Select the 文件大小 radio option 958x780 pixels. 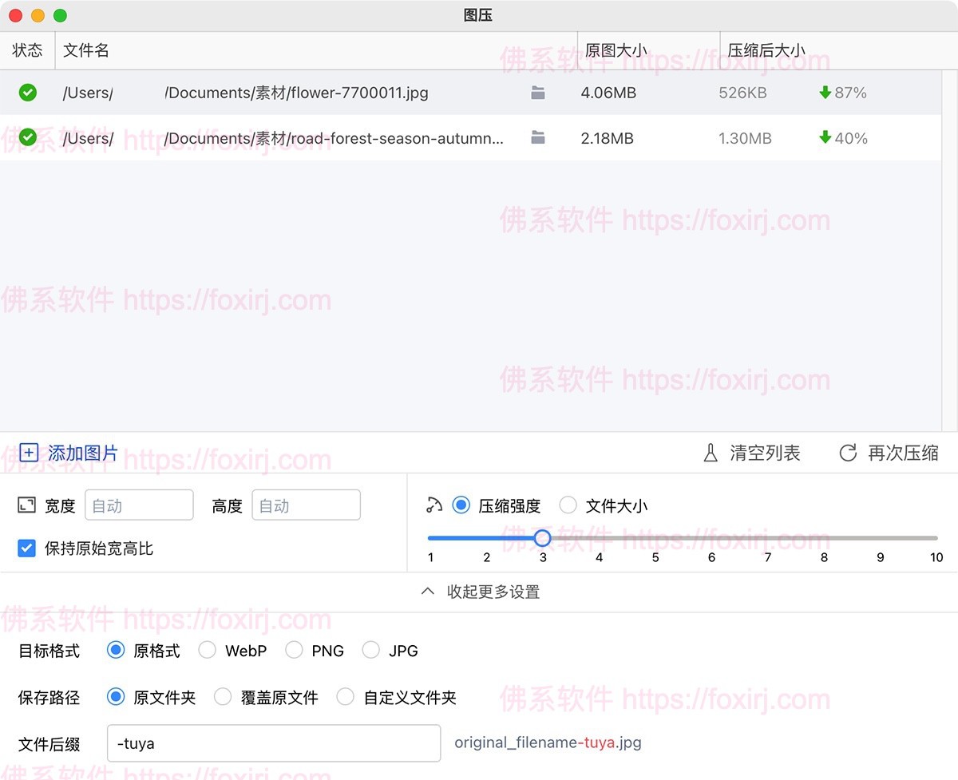tap(568, 505)
